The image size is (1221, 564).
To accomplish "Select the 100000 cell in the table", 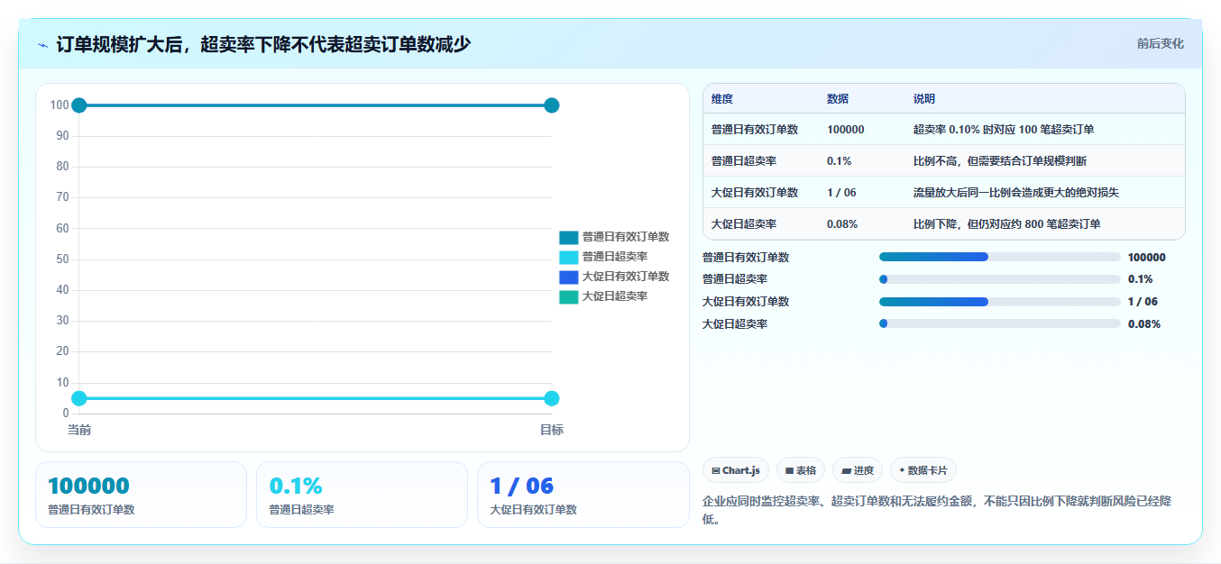I will coord(846,130).
